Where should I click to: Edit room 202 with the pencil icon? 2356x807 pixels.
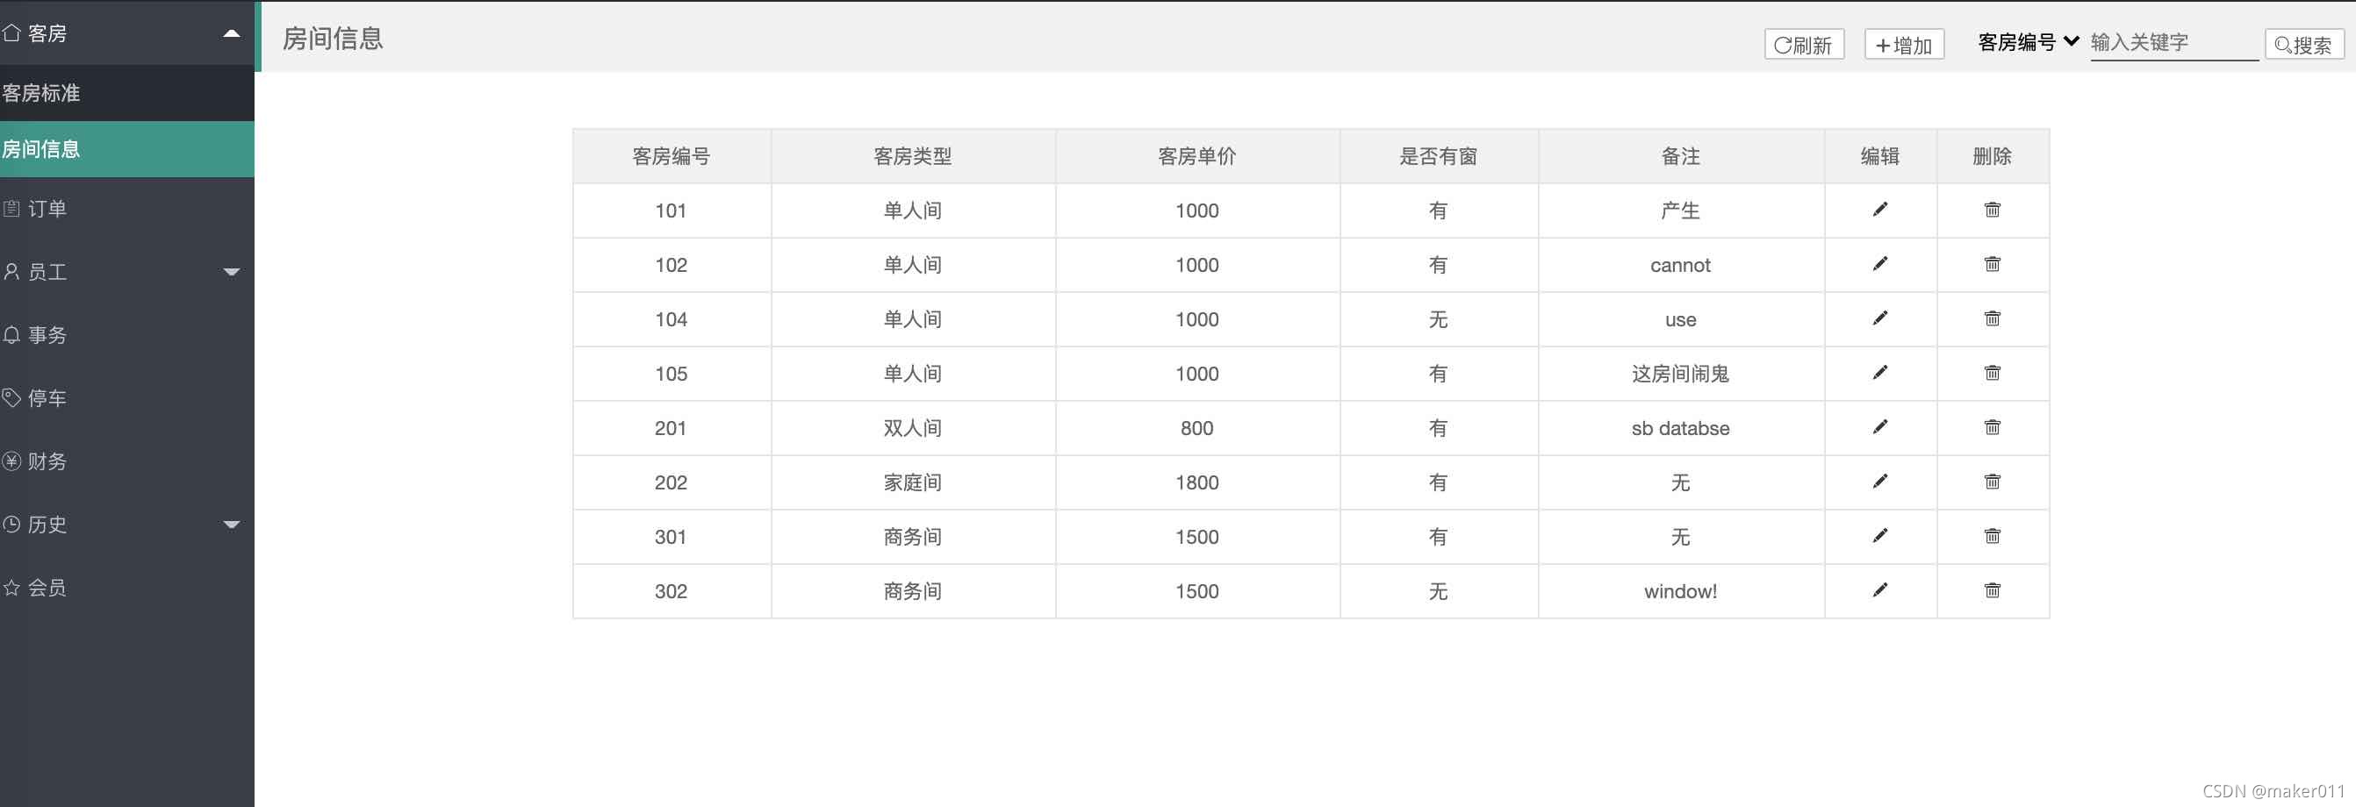click(1879, 482)
